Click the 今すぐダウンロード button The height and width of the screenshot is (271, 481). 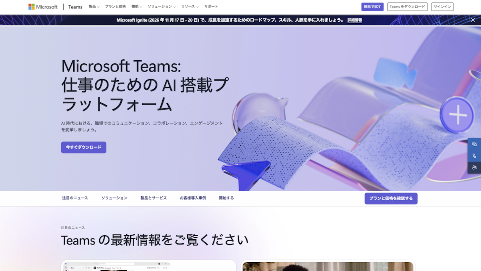(84, 147)
